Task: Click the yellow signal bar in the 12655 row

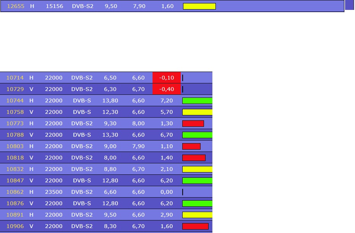Action: pyautogui.click(x=199, y=6)
